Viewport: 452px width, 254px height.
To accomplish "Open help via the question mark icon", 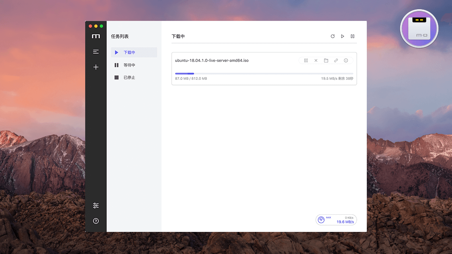I will [x=96, y=221].
